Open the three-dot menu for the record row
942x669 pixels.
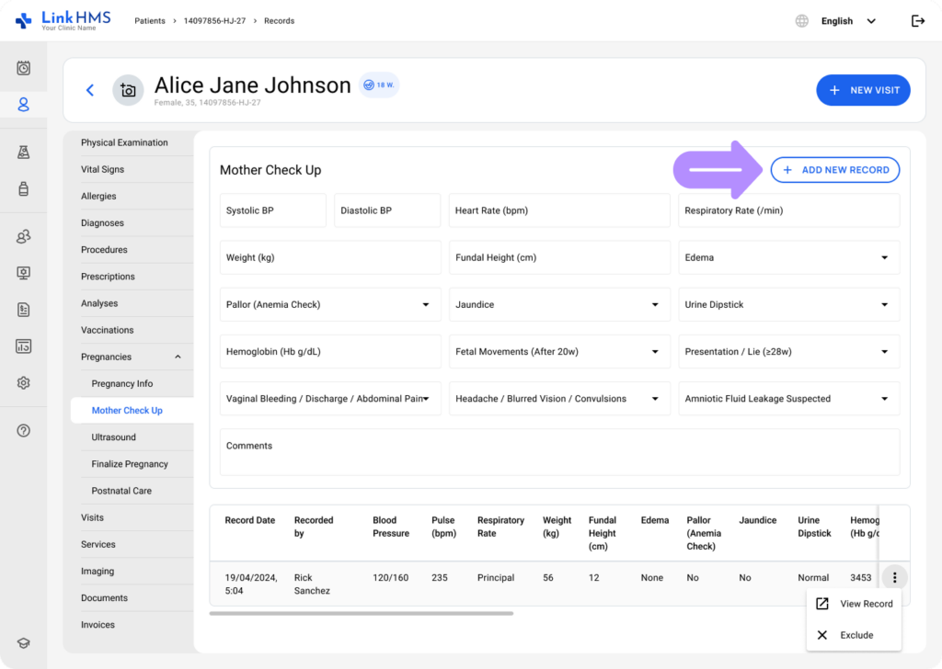tap(894, 578)
